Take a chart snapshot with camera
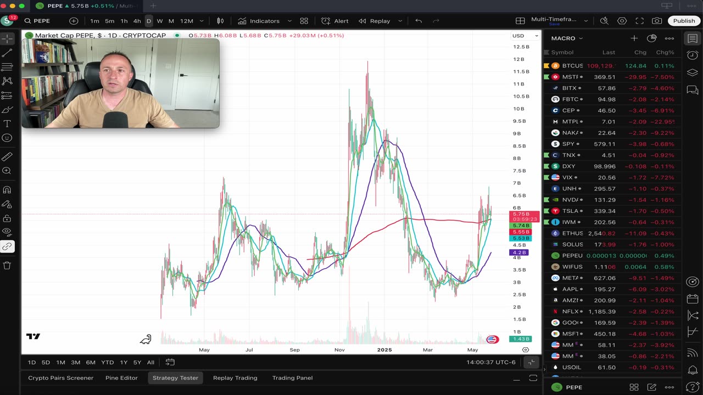This screenshot has height=395, width=703. pos(657,21)
